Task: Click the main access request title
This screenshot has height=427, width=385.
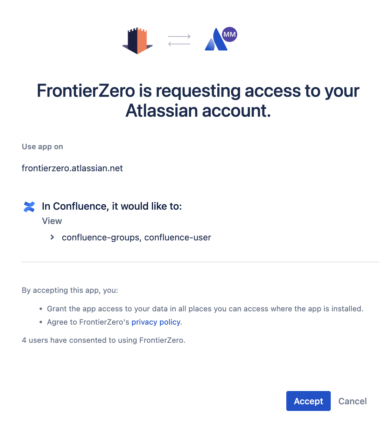Action: click(198, 101)
